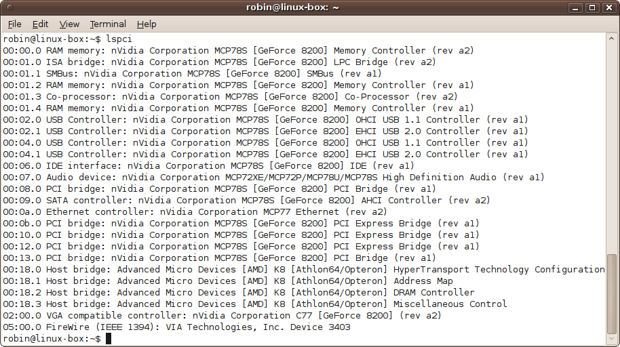Click the 00:13.0 PCI bridge line
Viewport: 620px width, 347px height.
[x=219, y=258]
